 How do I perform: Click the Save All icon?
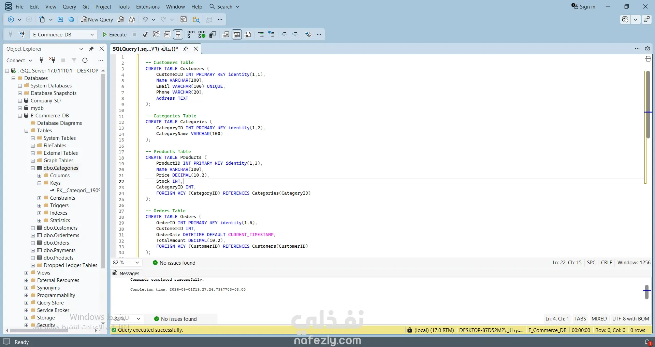(71, 20)
